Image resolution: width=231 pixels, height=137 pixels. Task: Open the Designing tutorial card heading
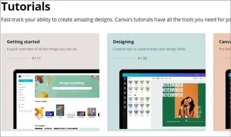123,42
